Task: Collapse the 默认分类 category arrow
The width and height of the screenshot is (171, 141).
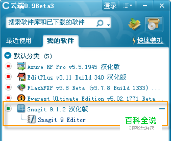Action: point(8,56)
